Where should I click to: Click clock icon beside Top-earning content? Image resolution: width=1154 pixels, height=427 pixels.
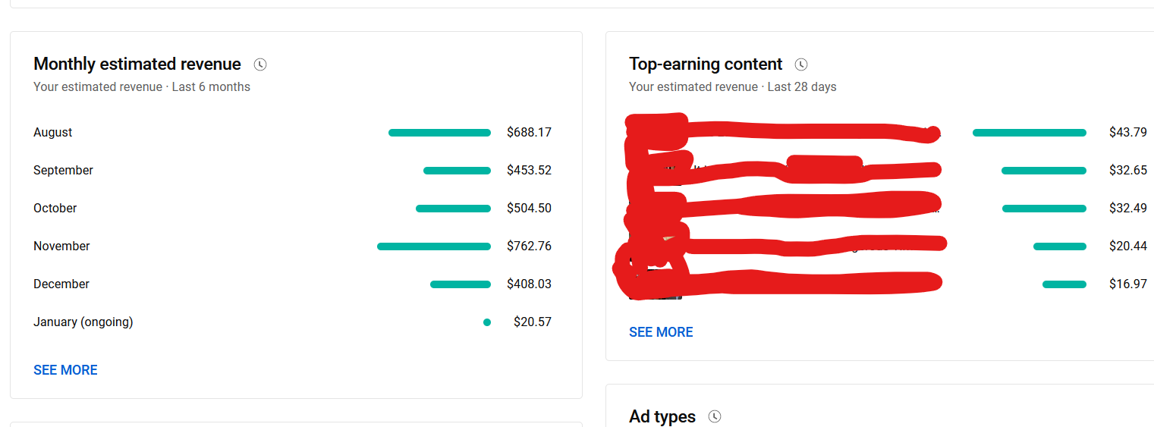point(801,64)
